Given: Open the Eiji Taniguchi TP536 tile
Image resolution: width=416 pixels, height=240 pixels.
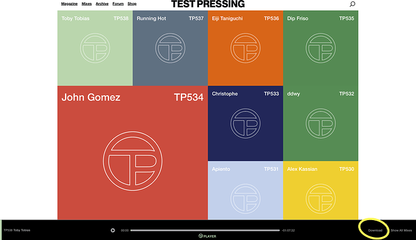Looking at the screenshot, I should pos(245,48).
